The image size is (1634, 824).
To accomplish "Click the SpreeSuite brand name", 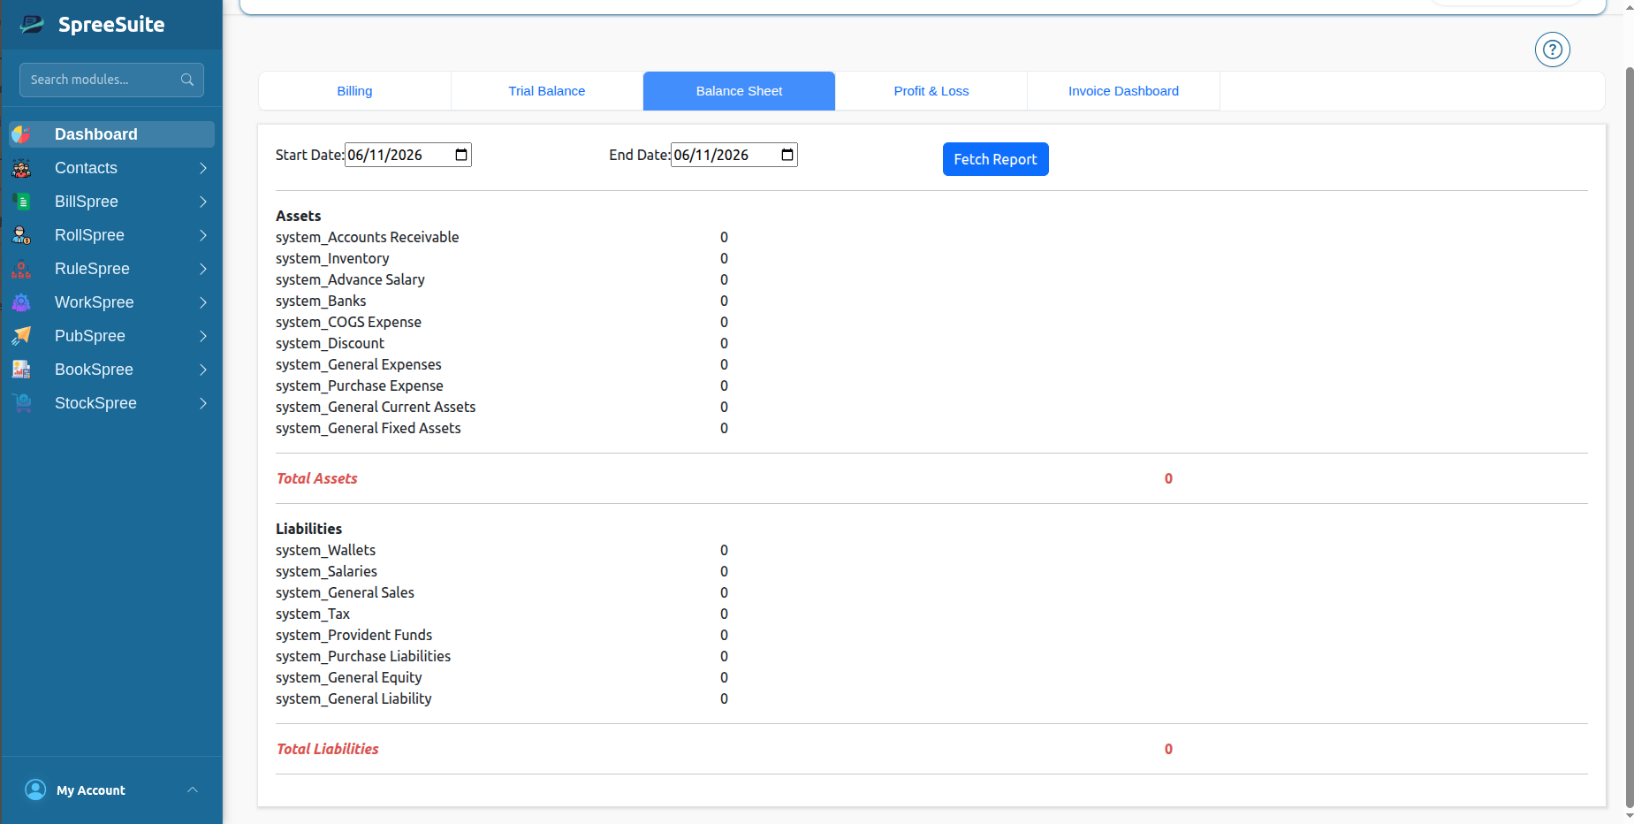I will click(x=111, y=25).
